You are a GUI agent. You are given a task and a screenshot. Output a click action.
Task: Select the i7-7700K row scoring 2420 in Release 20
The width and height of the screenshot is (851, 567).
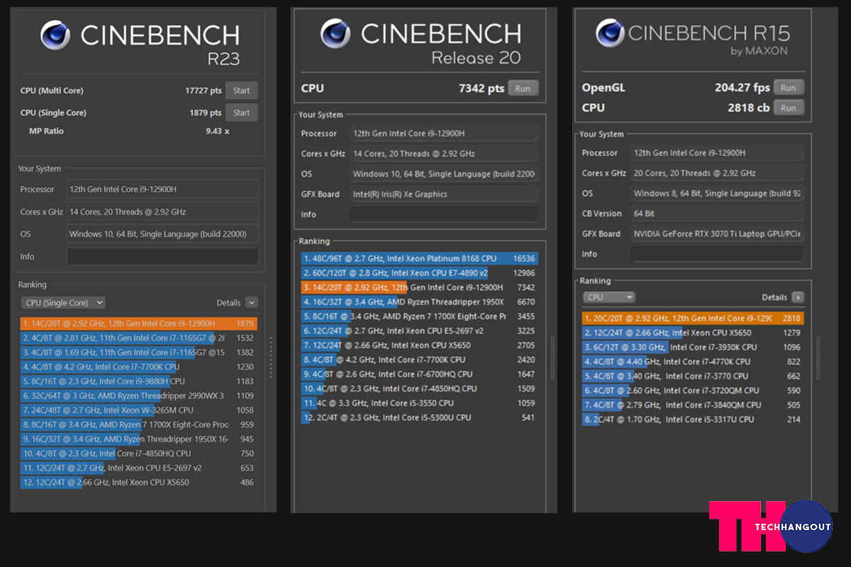420,359
